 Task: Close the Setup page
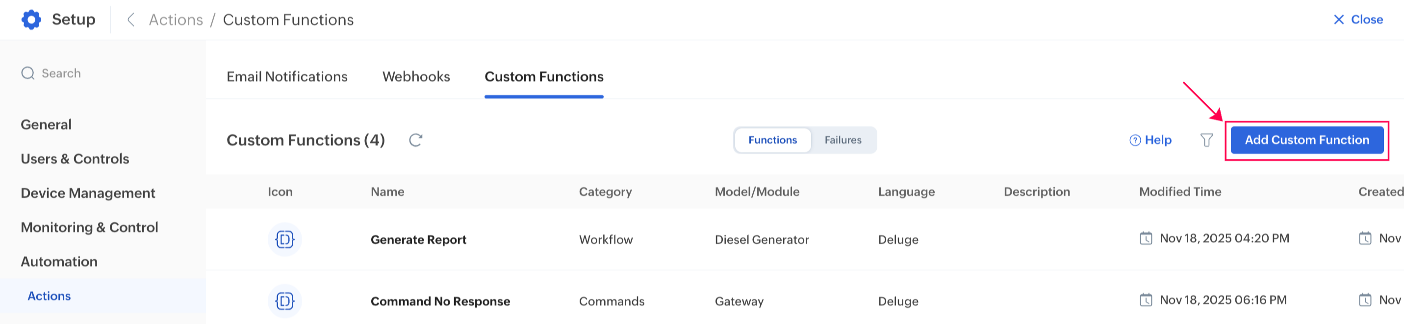pyautogui.click(x=1358, y=20)
